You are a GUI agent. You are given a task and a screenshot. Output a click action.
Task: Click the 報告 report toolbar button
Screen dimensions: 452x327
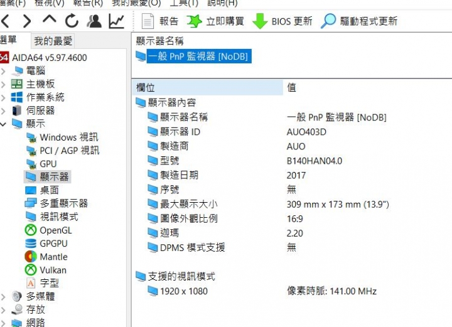[x=160, y=21]
